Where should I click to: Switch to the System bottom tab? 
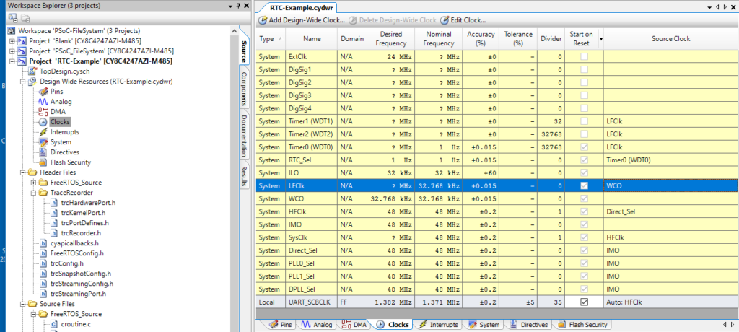[x=484, y=325]
